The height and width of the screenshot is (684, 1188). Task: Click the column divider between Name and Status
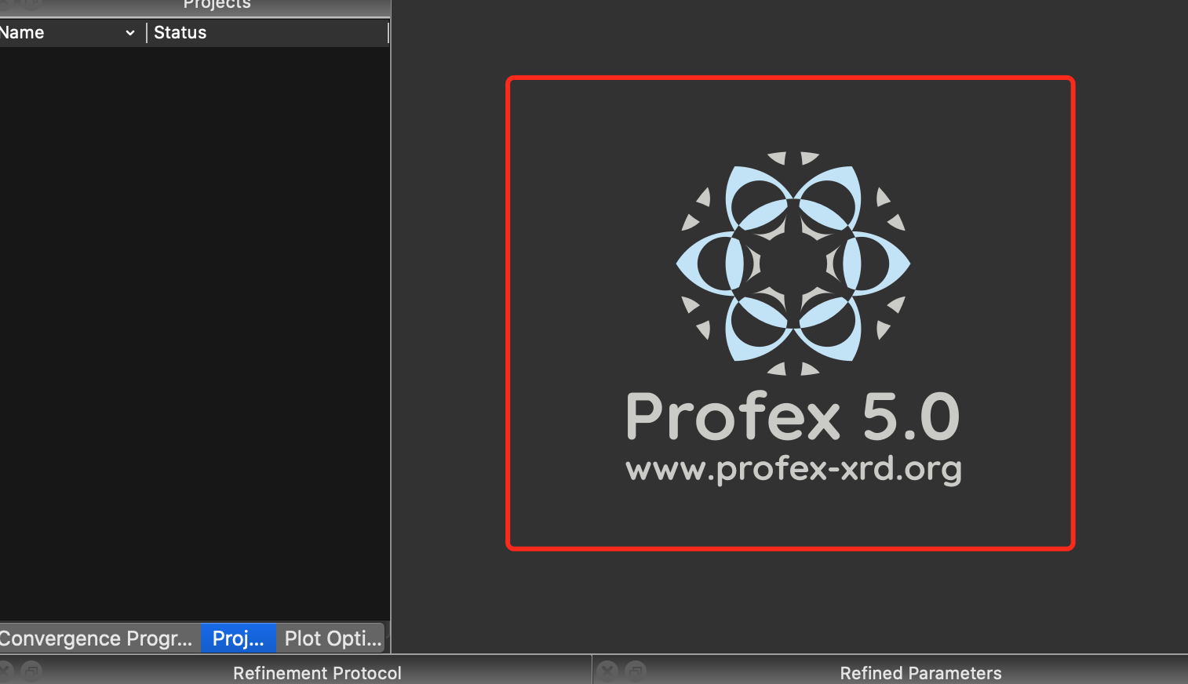[x=146, y=32]
